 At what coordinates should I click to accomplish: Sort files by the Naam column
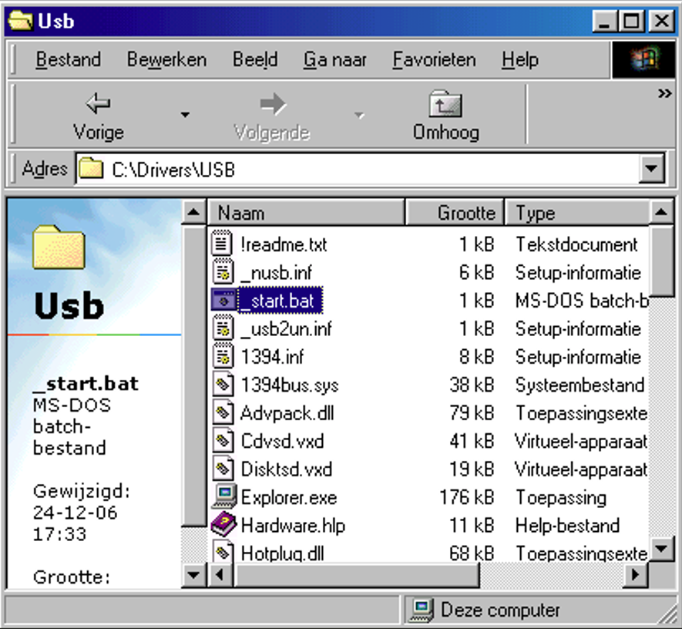pos(306,213)
